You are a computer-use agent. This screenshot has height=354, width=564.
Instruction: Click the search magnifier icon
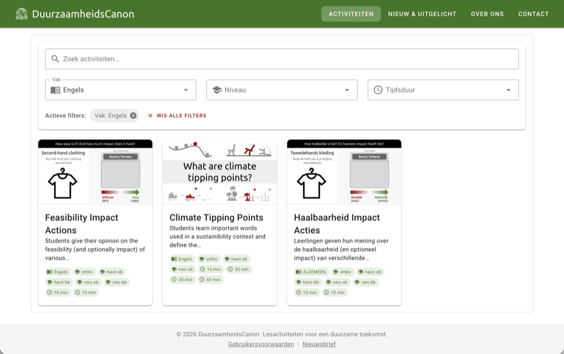55,59
